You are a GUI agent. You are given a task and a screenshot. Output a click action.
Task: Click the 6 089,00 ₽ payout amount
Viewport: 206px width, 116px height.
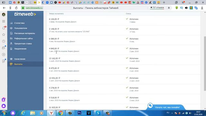[x=54, y=39]
